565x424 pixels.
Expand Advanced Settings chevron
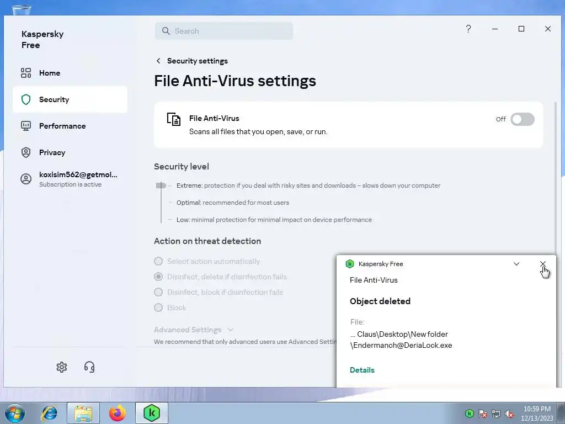(x=231, y=330)
